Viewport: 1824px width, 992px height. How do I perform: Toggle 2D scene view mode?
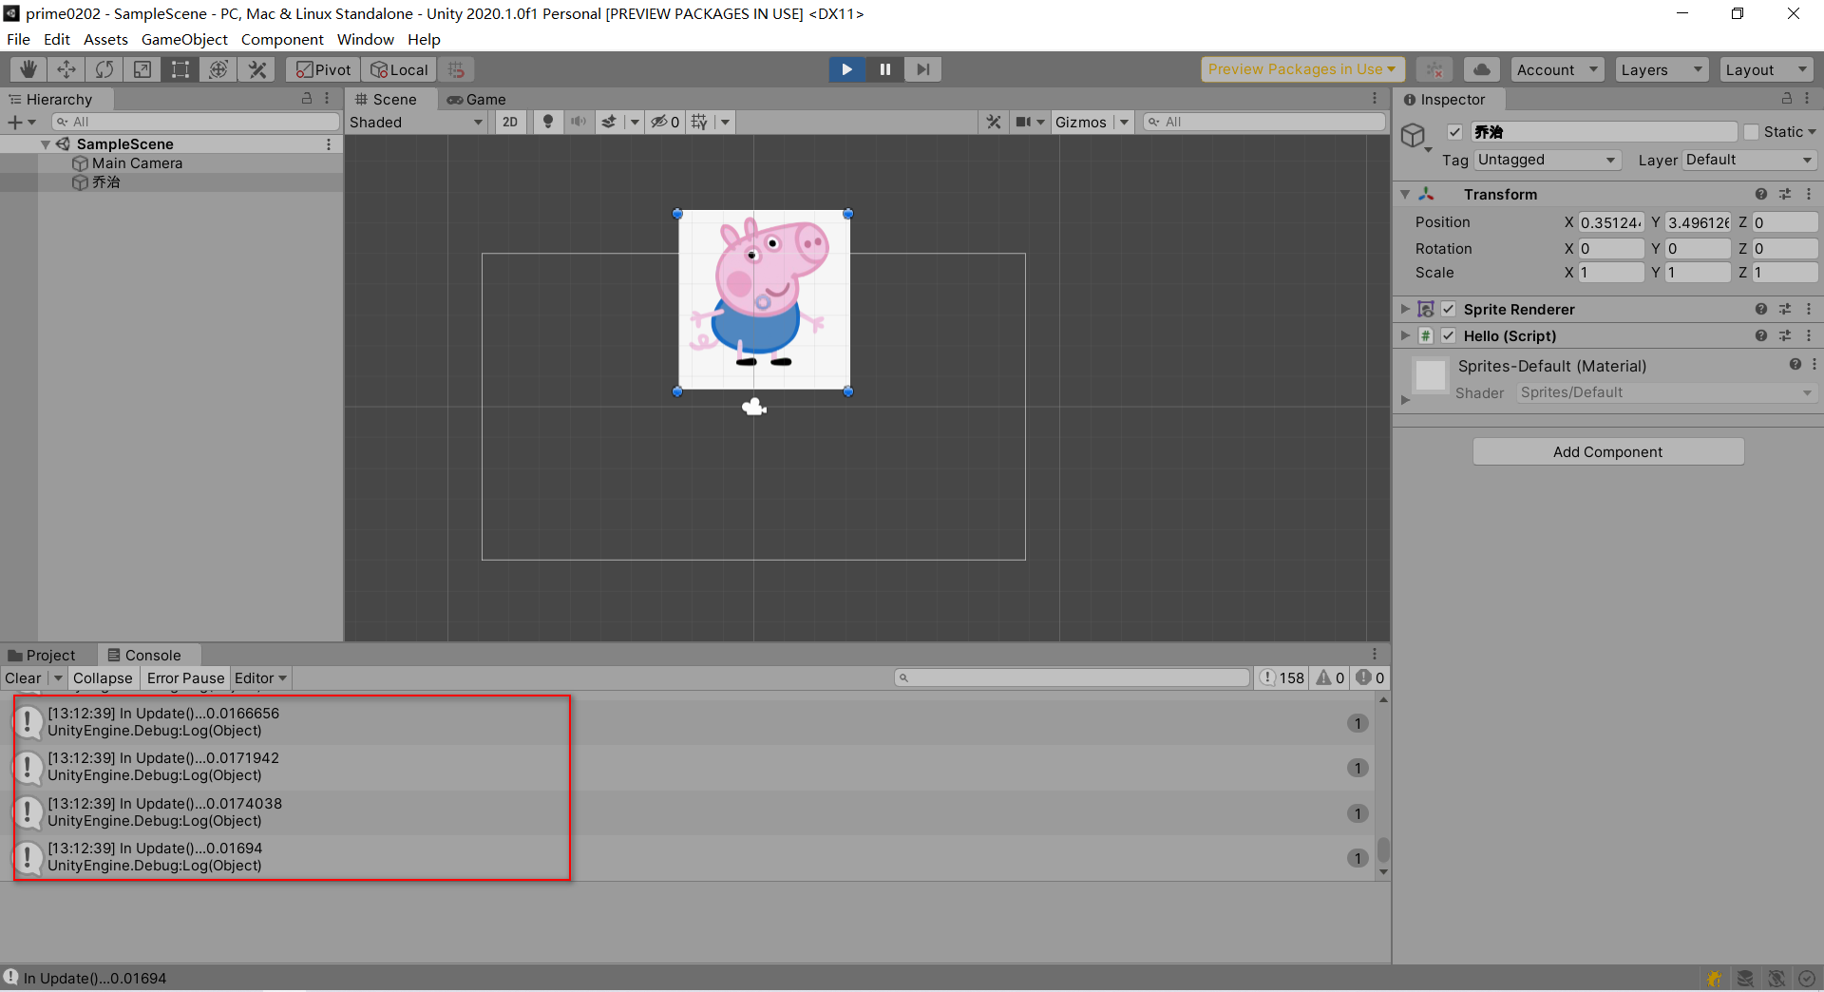pyautogui.click(x=510, y=122)
